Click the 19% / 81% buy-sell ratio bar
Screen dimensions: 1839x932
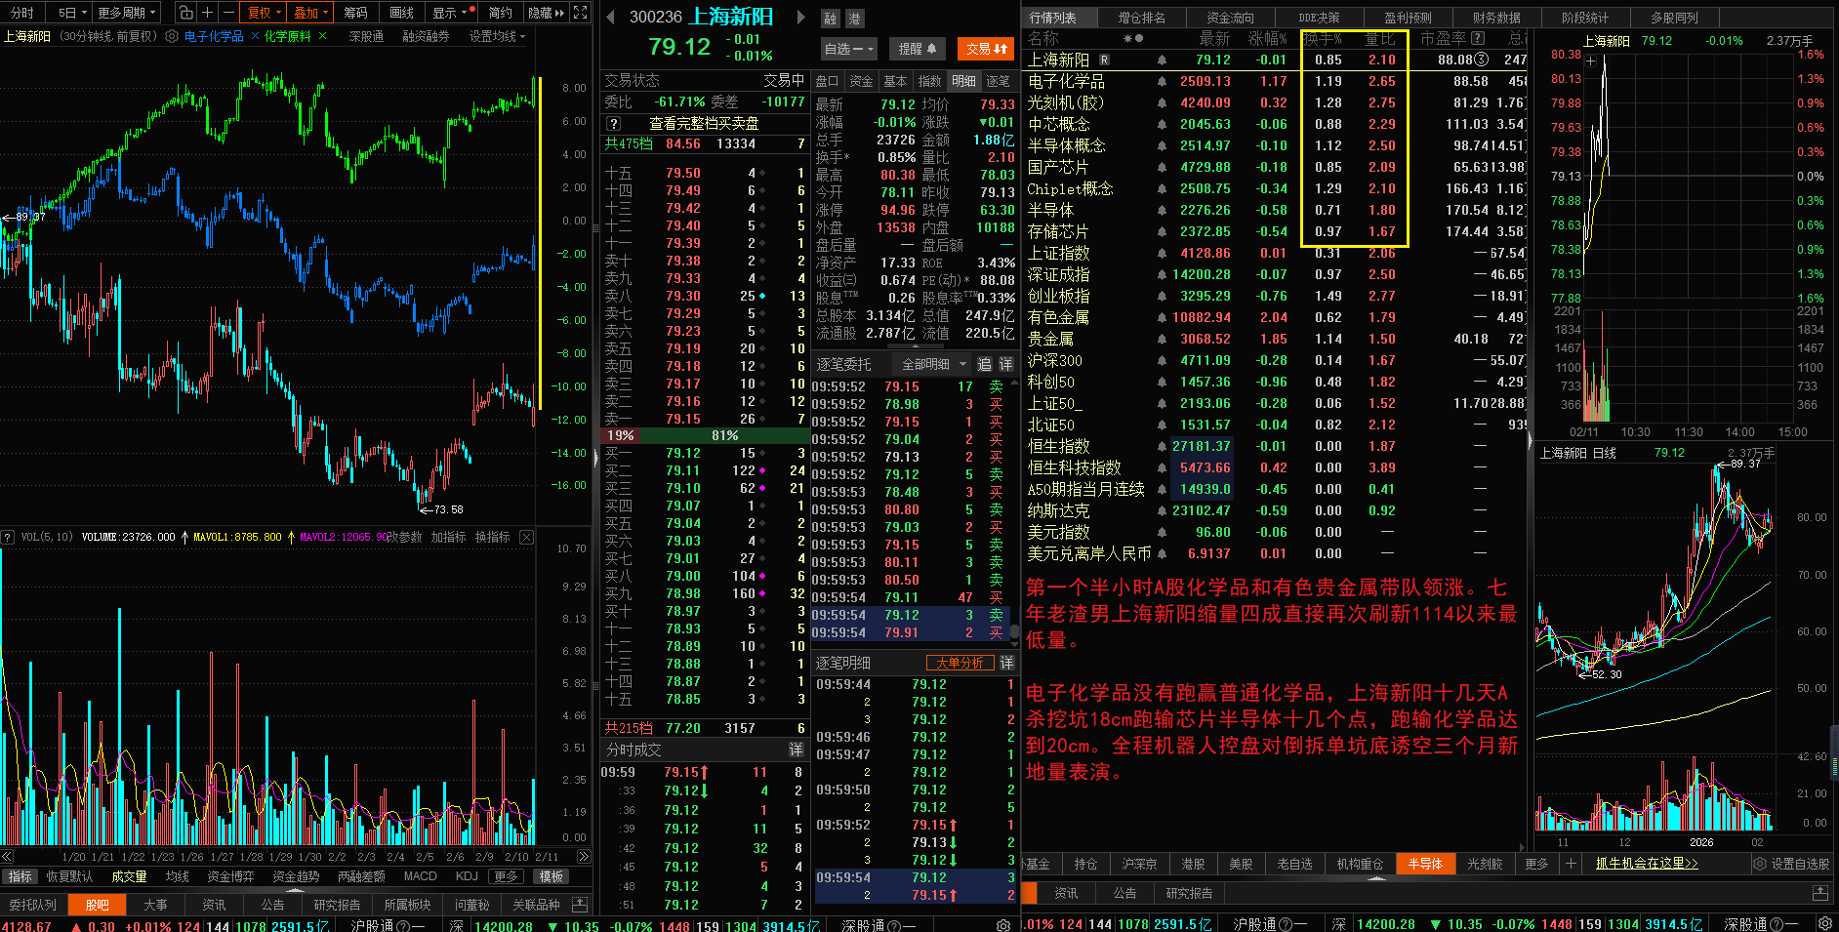(704, 435)
